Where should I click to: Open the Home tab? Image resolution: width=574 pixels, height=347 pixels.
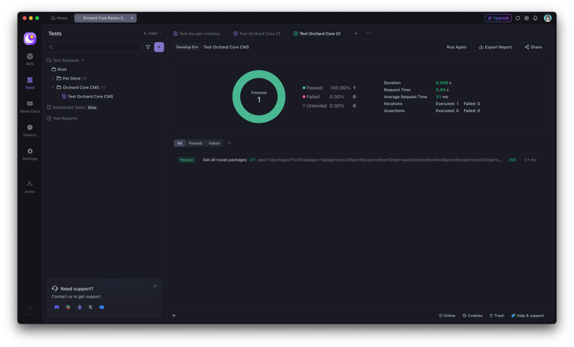coord(59,18)
